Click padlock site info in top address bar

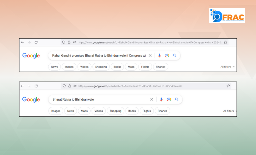69,42
